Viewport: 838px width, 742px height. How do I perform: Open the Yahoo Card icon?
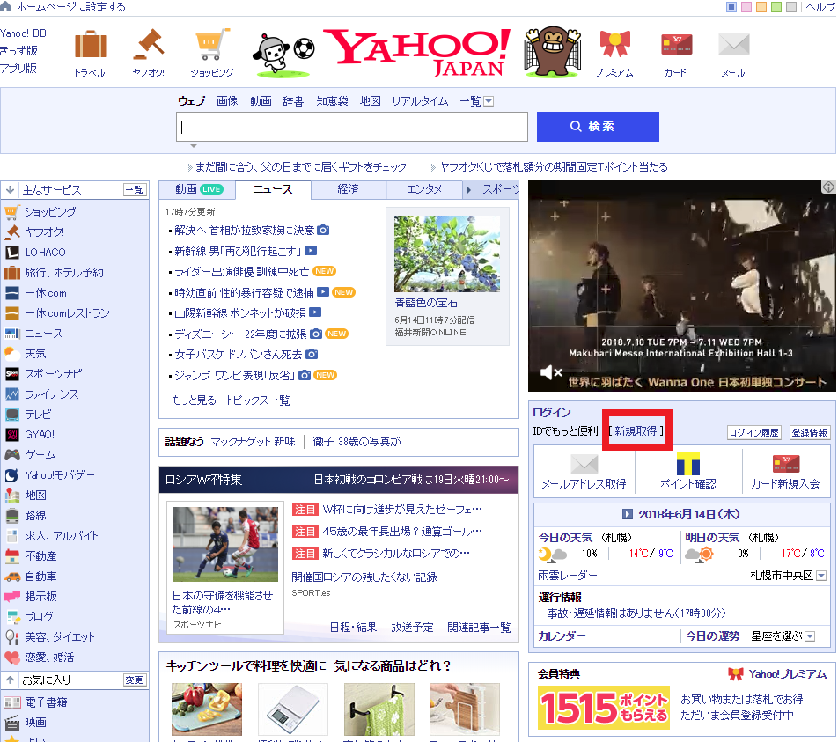pyautogui.click(x=677, y=44)
